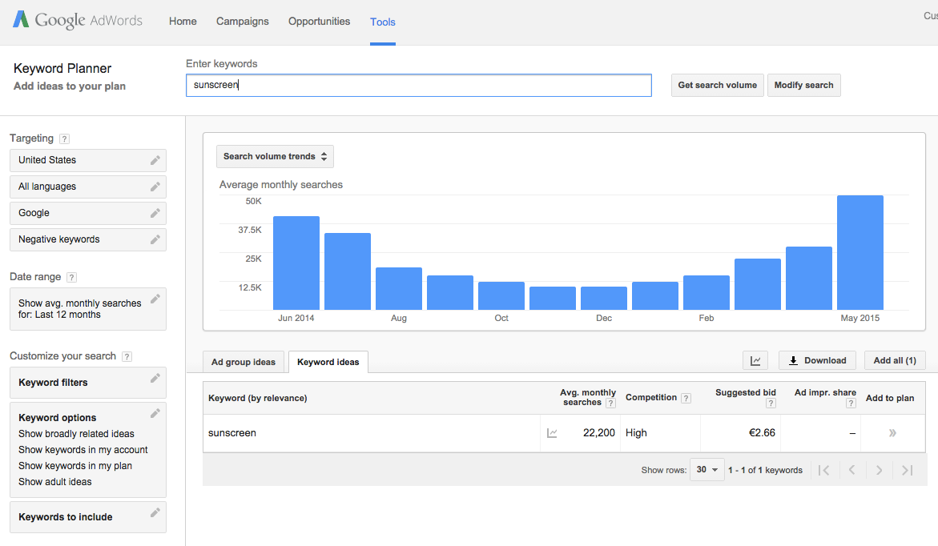Open the Show rows dropdown

tap(707, 470)
